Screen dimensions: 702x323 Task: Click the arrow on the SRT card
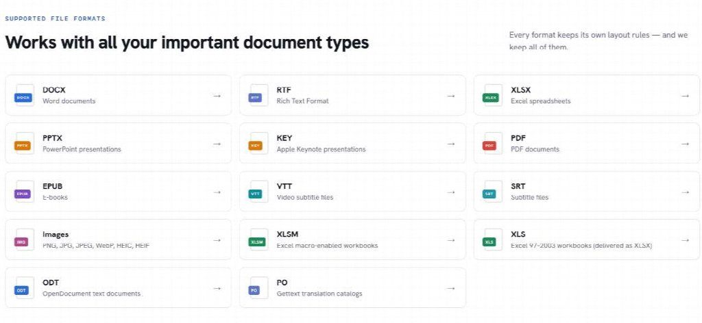tap(686, 192)
